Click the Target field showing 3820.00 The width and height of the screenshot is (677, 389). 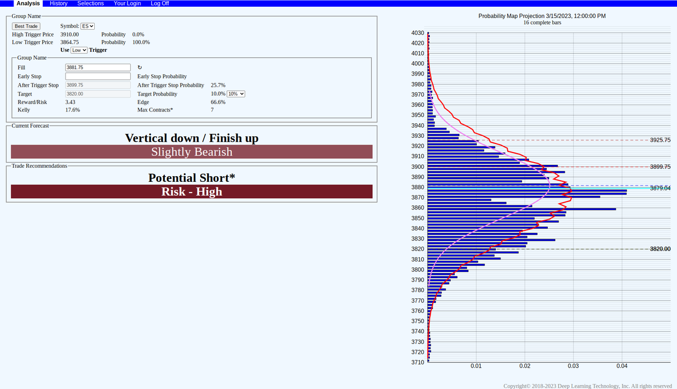coord(98,94)
